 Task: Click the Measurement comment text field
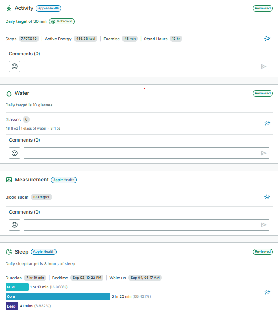142,225
